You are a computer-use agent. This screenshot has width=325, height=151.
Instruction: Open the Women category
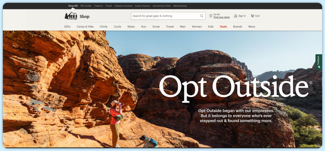pyautogui.click(x=197, y=27)
